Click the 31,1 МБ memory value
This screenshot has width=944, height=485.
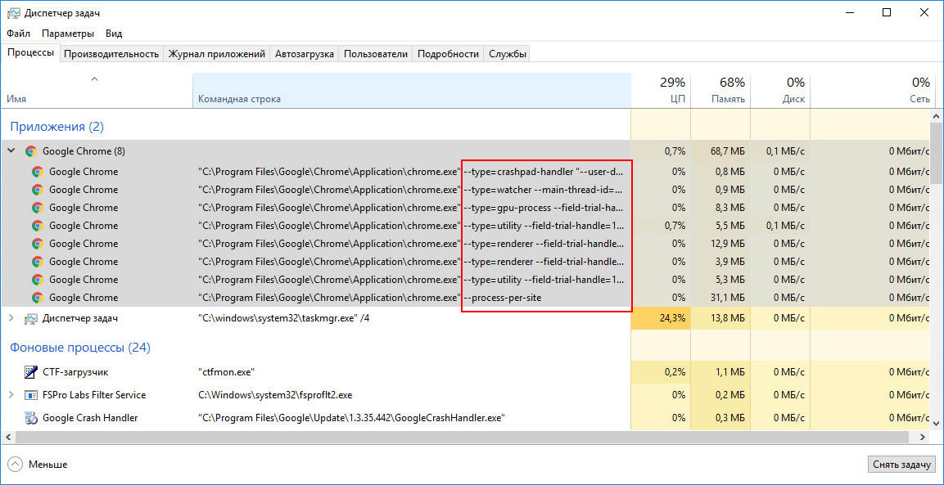click(728, 298)
